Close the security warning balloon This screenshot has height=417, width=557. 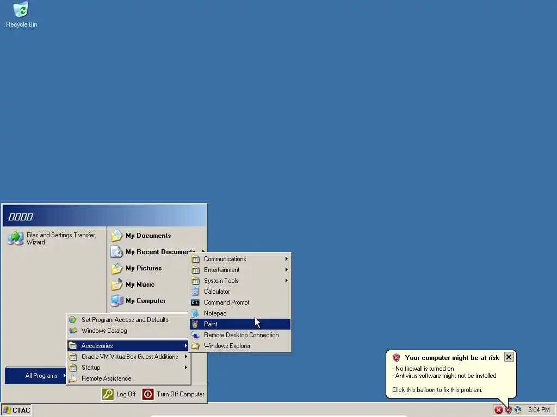point(509,357)
